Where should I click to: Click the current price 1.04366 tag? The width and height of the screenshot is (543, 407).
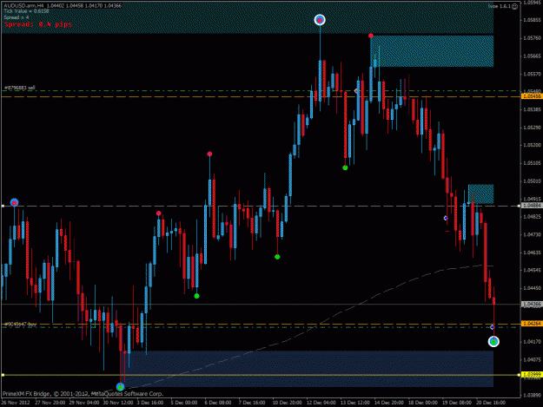point(531,305)
